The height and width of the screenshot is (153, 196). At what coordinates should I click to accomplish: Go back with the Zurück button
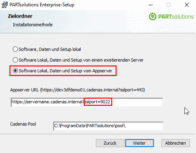pos(110,143)
